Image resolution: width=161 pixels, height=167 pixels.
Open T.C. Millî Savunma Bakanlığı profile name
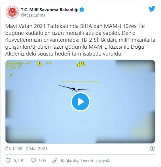[x=50, y=10]
